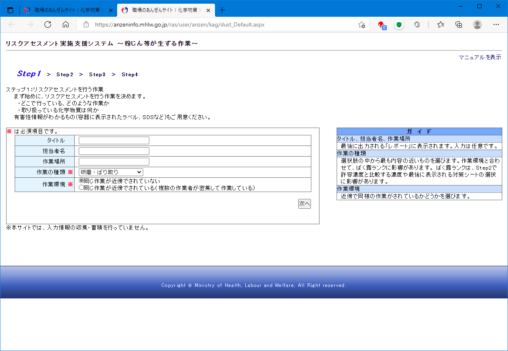Screen dimensions: 508x351
Task: Open the マニュアルを表示 link
Action: tap(479, 57)
